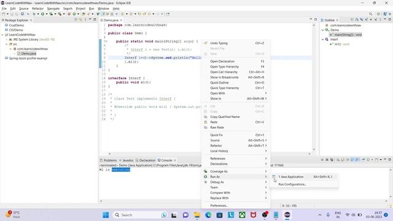Click the Clear Console icon
393x221 pixels.
coord(338,160)
